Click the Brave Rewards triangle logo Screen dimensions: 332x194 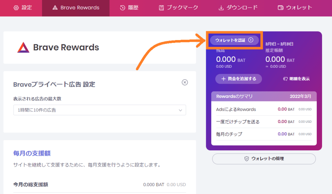point(23,47)
